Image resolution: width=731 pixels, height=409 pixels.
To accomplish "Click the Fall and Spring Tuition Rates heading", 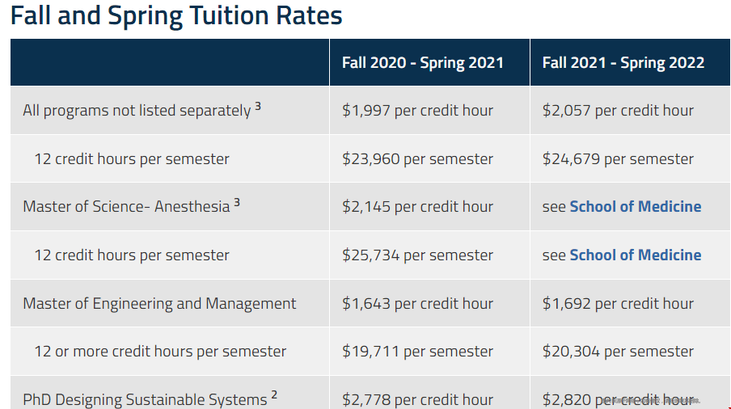I will click(x=176, y=15).
